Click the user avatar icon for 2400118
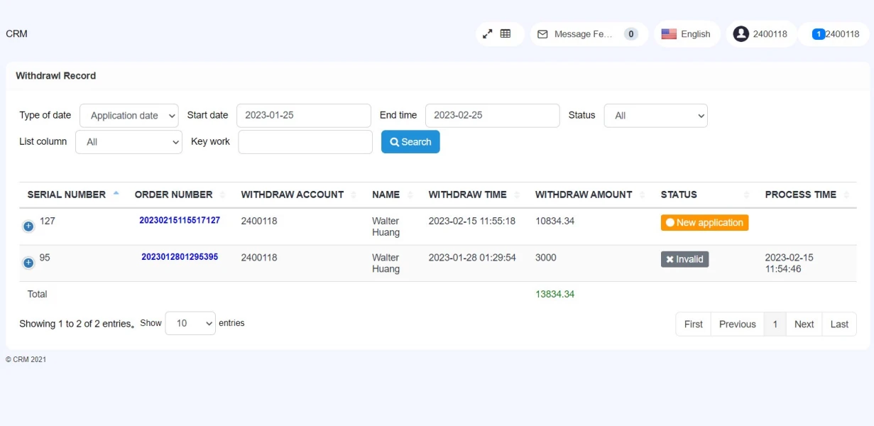The image size is (874, 426). (741, 34)
